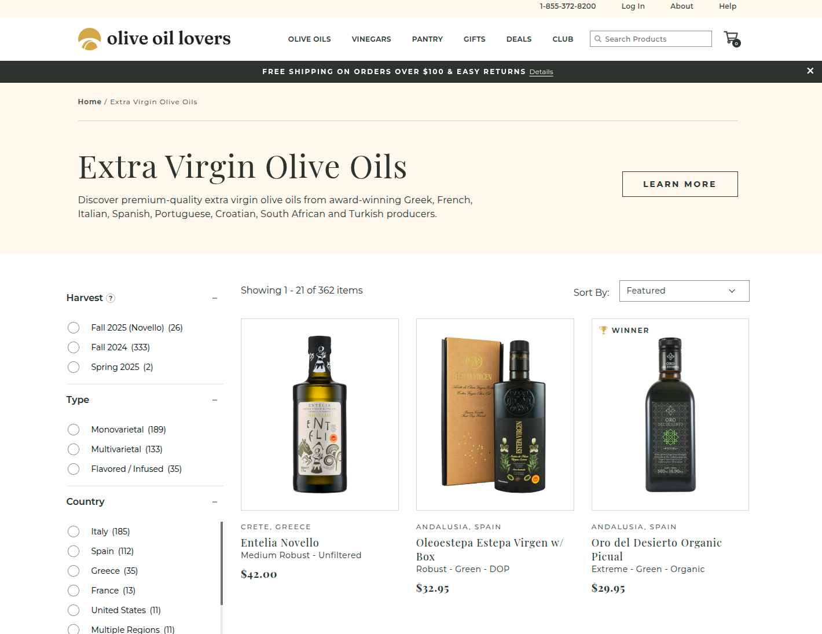Select the Monovarietal type filter
822x634 pixels.
coord(117,430)
